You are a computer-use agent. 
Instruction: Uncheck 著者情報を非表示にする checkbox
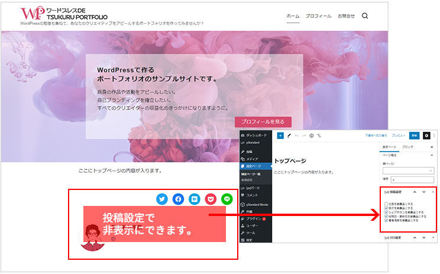pyautogui.click(x=386, y=220)
